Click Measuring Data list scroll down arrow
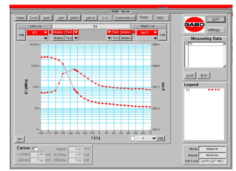Screen dimensions: 236x171 pos(224,66)
